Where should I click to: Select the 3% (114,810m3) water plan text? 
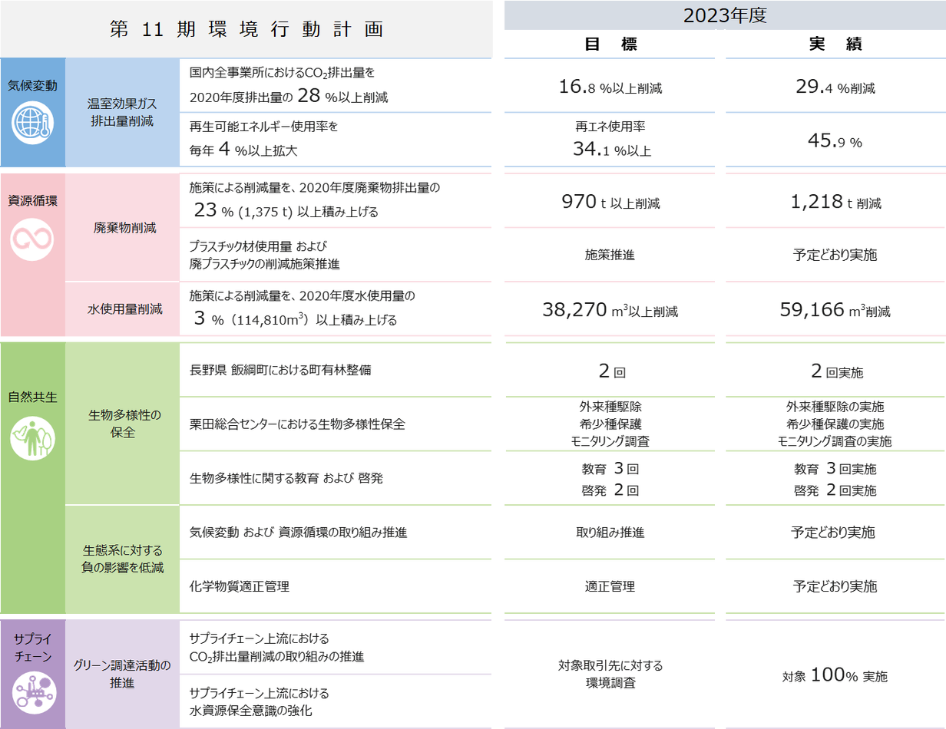click(x=303, y=308)
